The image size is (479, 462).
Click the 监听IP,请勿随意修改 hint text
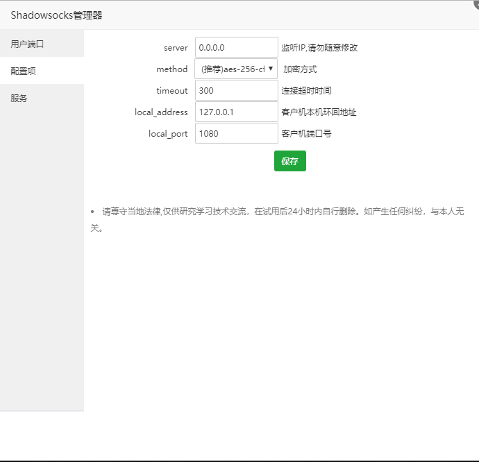point(319,48)
